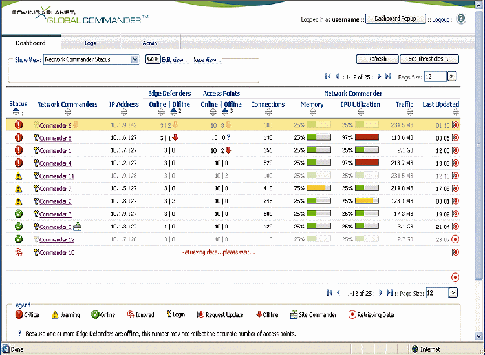
Task: Request update for the 10.1.2.127 row
Action: tap(455, 163)
